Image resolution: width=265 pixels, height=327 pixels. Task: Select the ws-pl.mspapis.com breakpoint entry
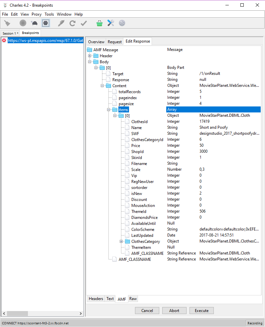pyautogui.click(x=46, y=41)
